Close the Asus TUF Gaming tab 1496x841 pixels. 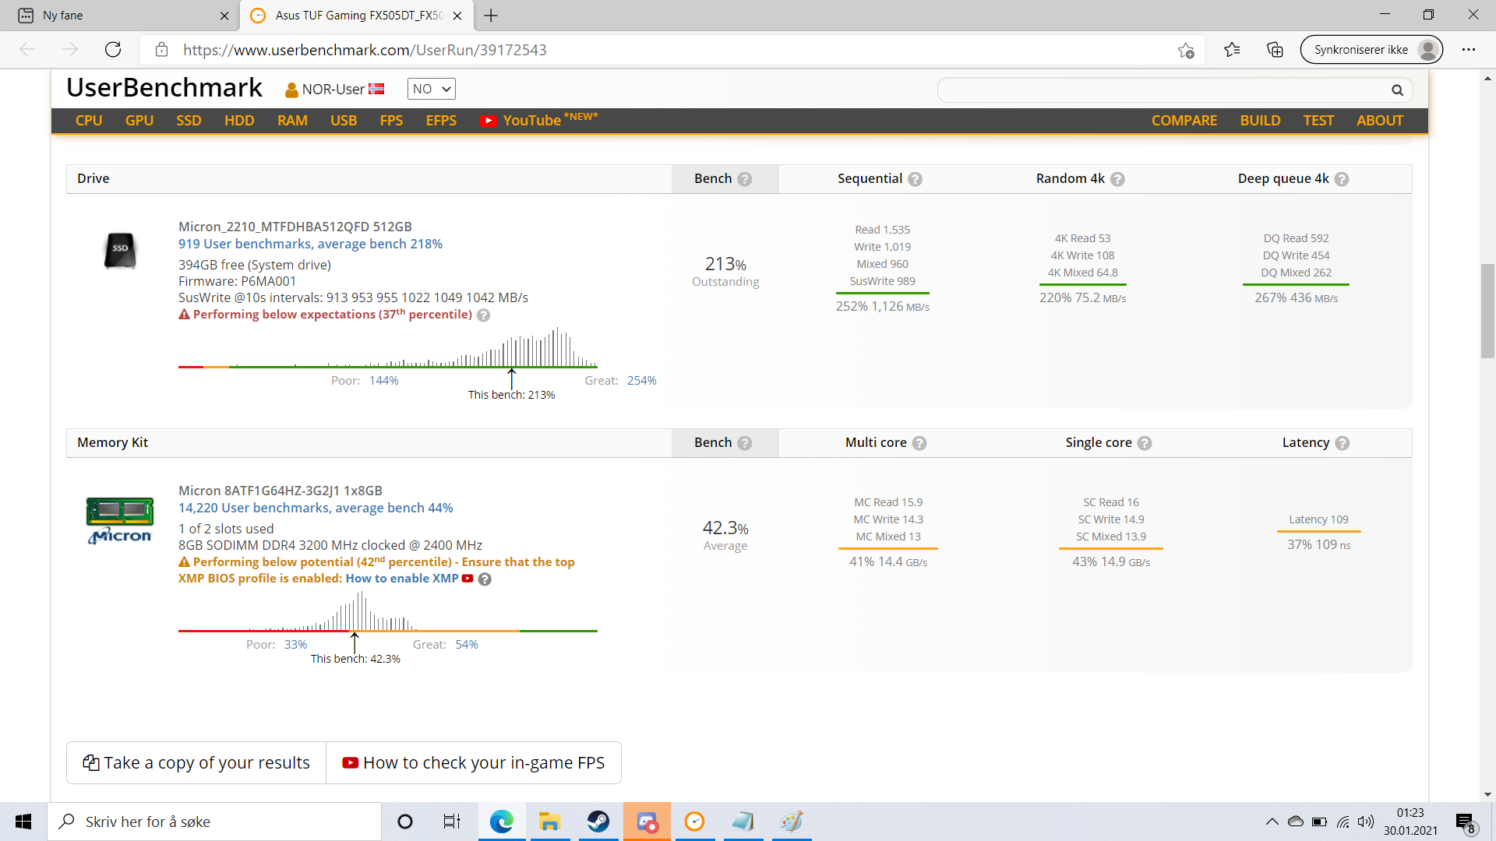coord(457,16)
